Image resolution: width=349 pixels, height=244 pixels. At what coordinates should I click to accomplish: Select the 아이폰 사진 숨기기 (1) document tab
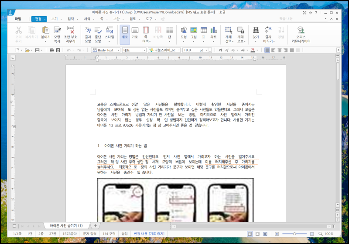(x=66, y=226)
